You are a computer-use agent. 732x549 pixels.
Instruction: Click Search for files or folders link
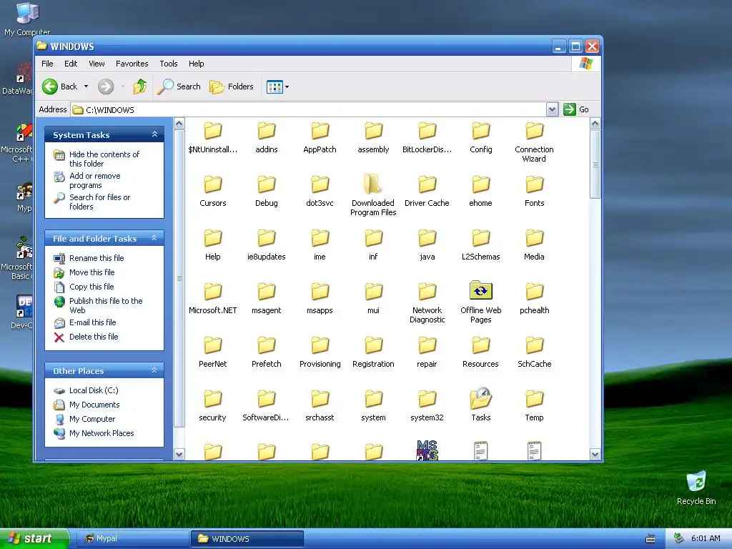click(99, 202)
